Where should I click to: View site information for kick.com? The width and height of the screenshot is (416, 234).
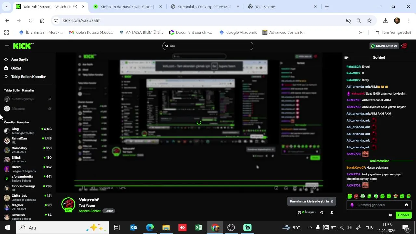(x=56, y=20)
